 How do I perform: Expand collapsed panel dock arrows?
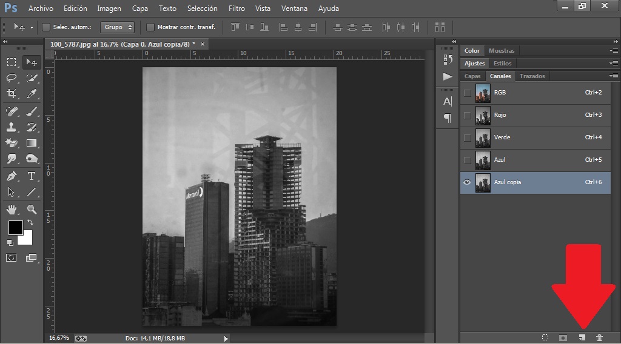pyautogui.click(x=454, y=42)
